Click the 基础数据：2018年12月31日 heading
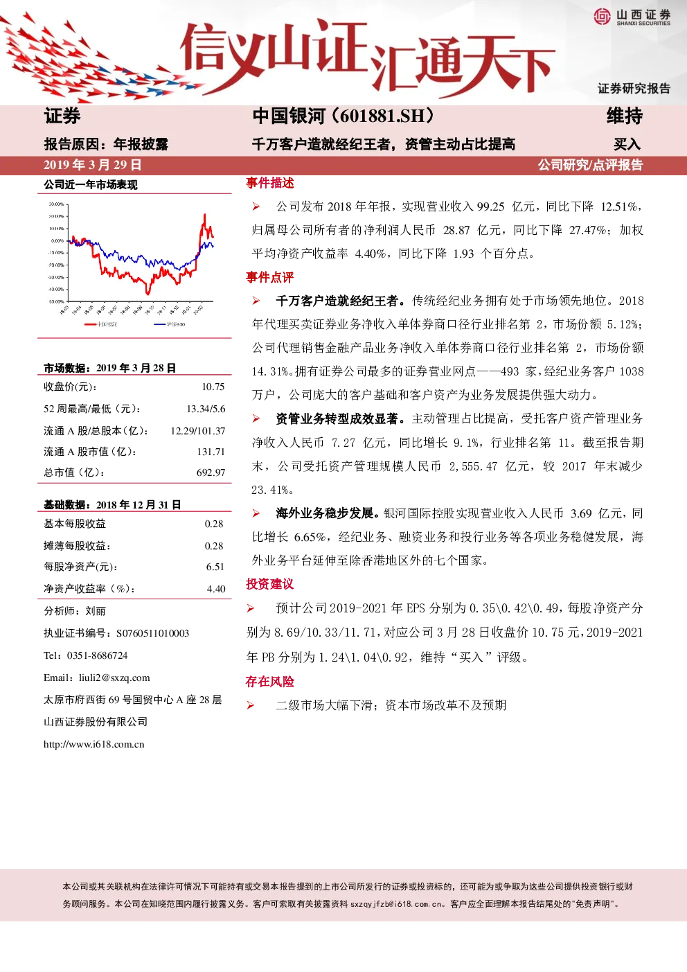 point(113,505)
